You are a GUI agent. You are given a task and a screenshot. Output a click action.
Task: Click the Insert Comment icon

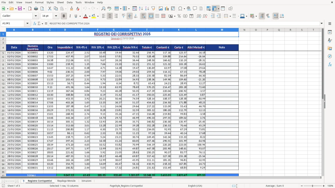point(195,9)
